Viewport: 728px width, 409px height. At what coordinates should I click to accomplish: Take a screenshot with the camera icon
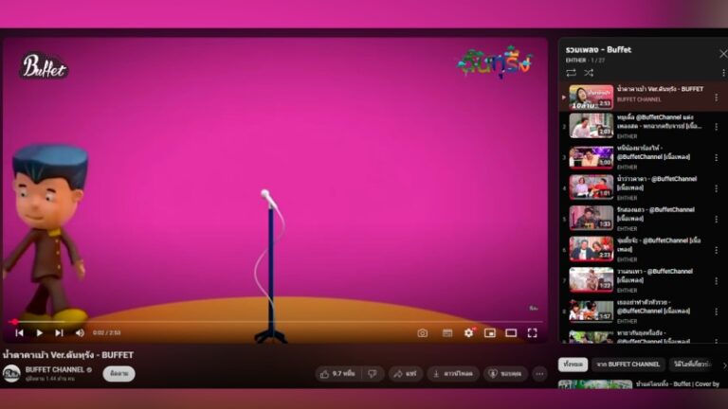422,333
